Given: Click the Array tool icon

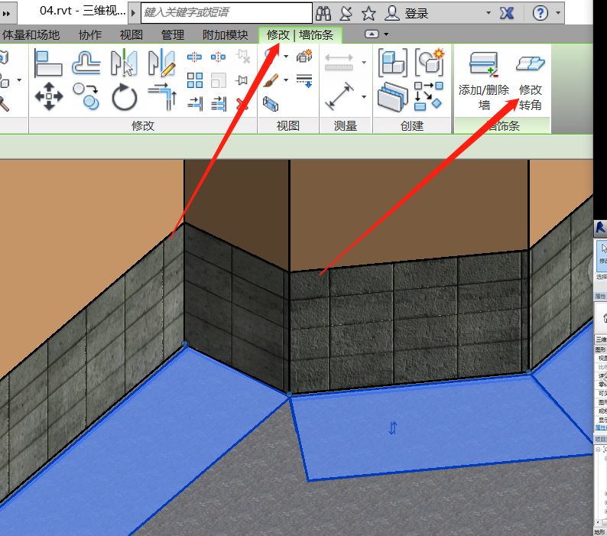Looking at the screenshot, I should 195,80.
